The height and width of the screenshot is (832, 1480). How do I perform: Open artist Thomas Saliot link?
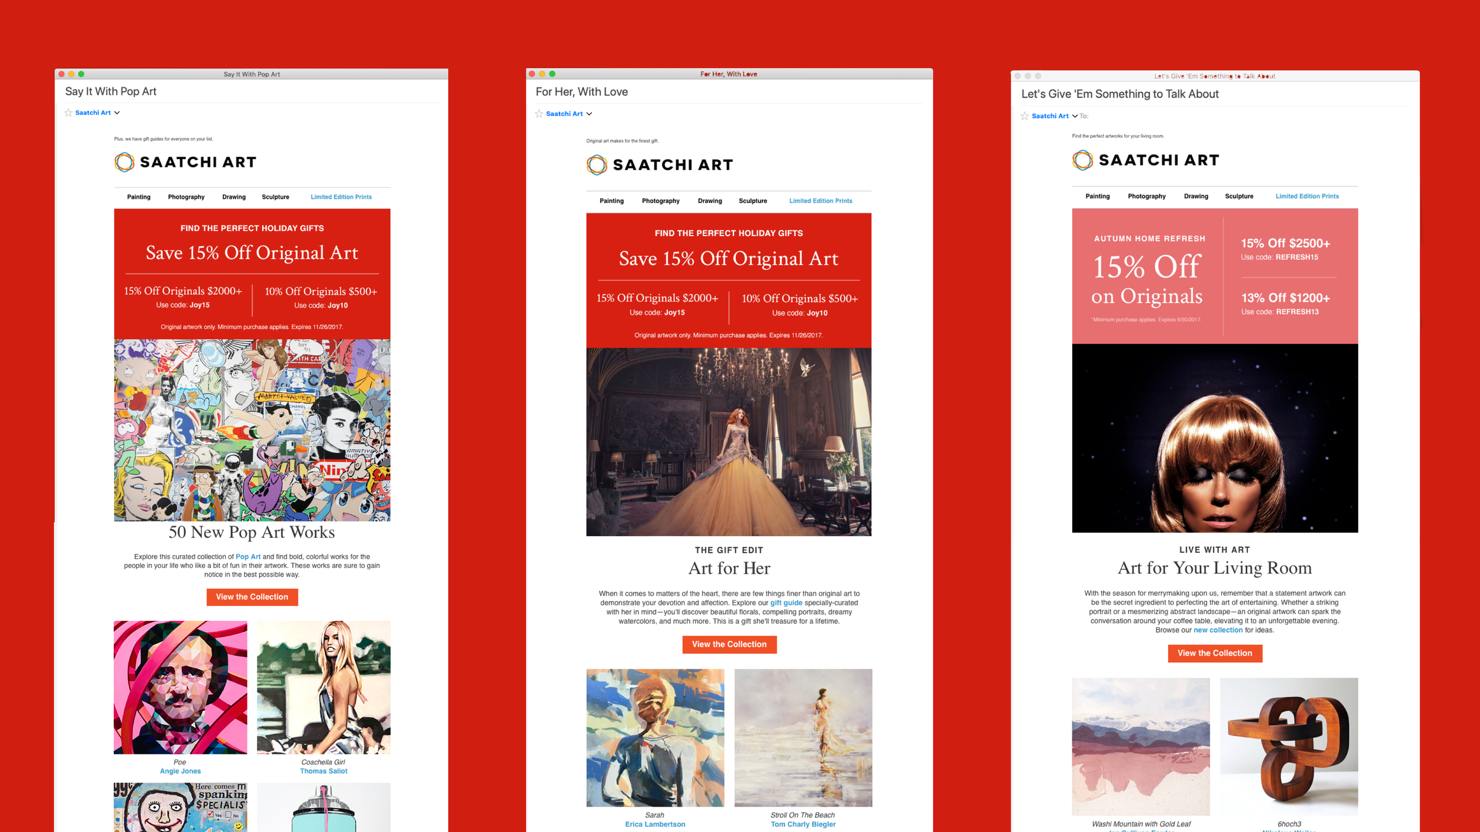324,771
